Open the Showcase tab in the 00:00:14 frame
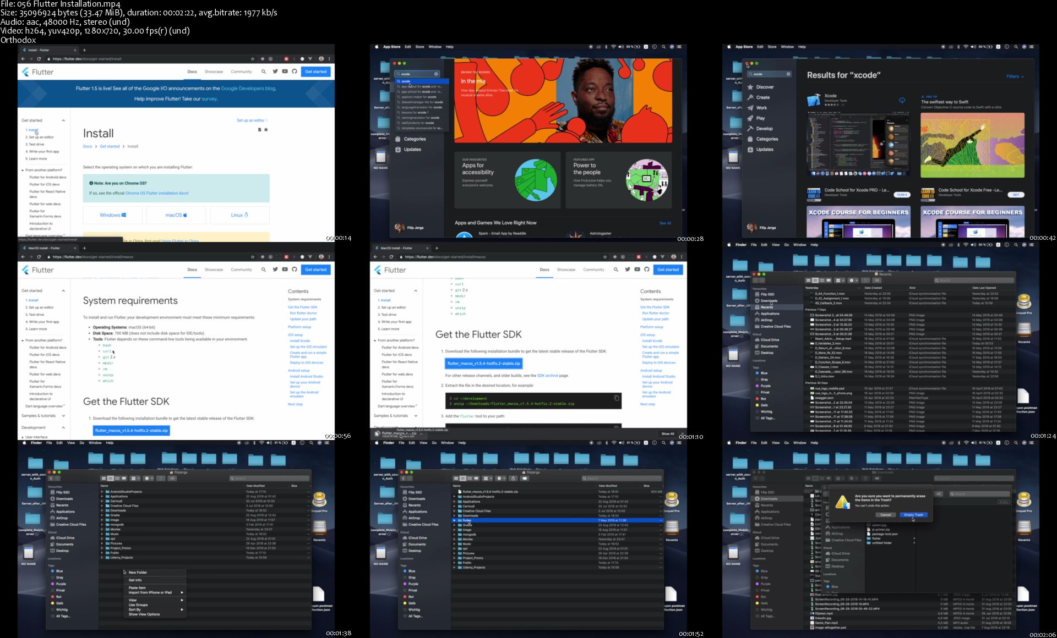The width and height of the screenshot is (1057, 638). [214, 71]
